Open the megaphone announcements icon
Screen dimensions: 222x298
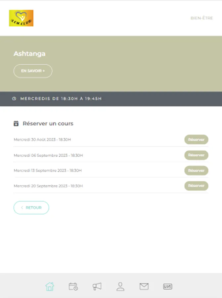point(97,286)
